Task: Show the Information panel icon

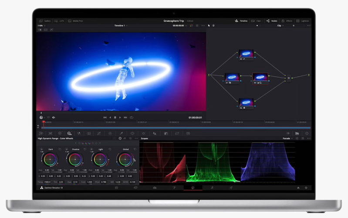Action: (x=307, y=133)
